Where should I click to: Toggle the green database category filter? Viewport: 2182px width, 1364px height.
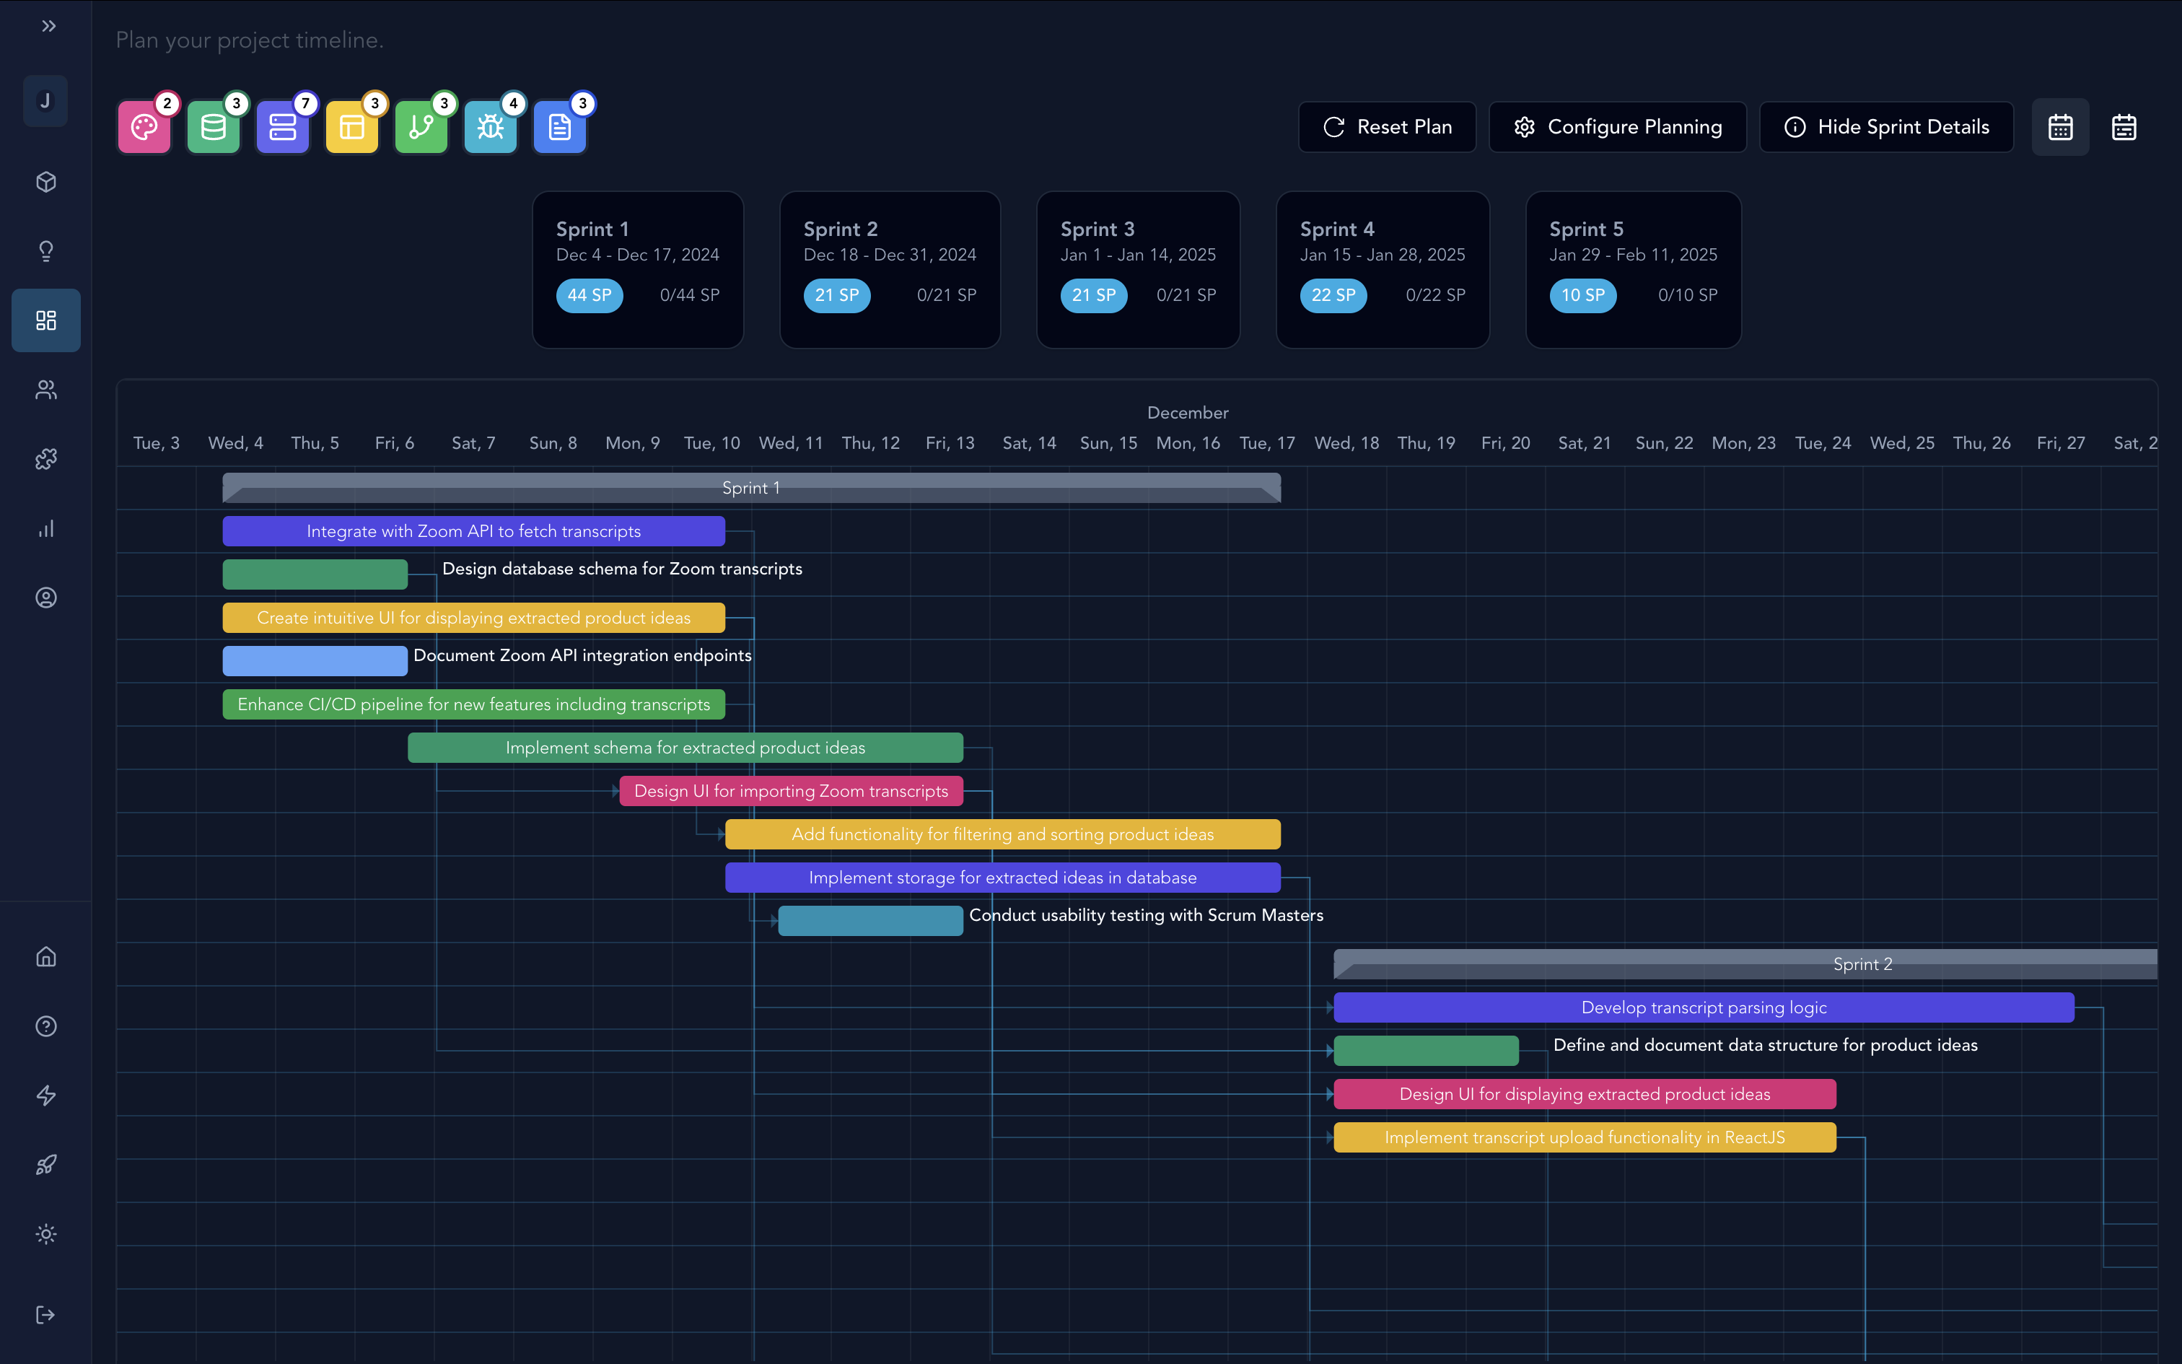coord(214,127)
